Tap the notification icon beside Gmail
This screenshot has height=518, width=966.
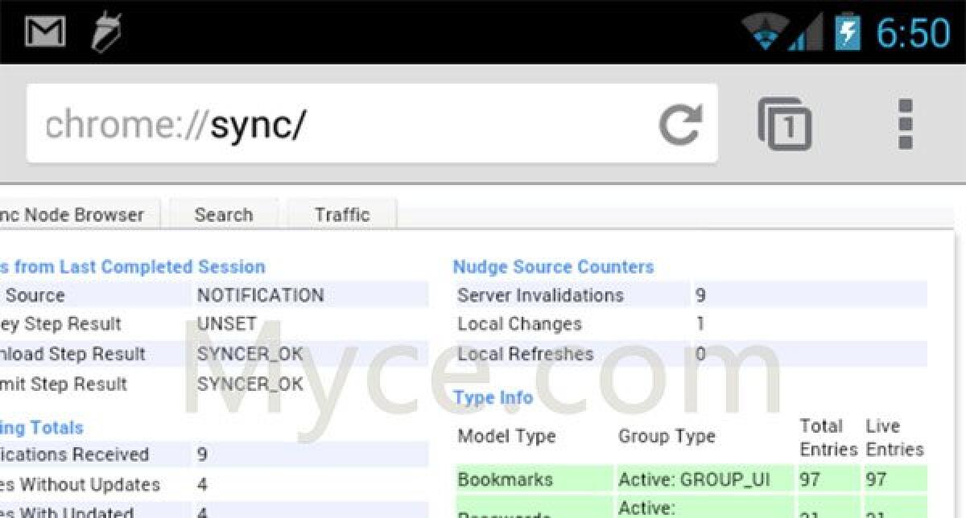pos(105,32)
